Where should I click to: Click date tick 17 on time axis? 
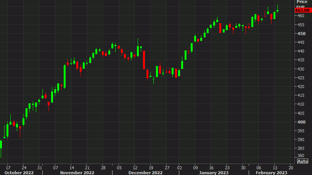pos(8,168)
